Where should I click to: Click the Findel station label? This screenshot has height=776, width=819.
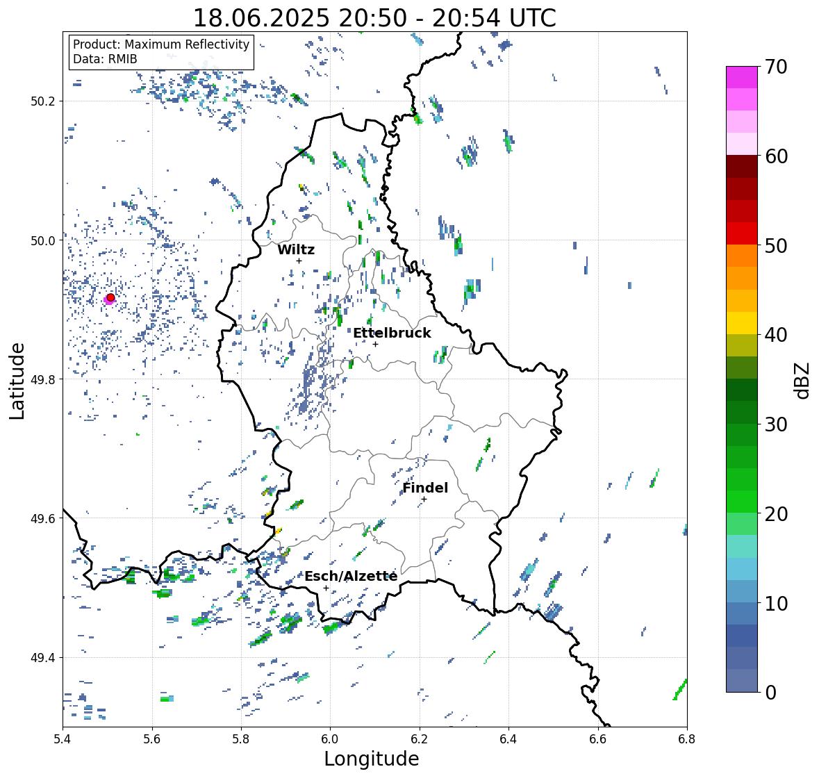425,488
